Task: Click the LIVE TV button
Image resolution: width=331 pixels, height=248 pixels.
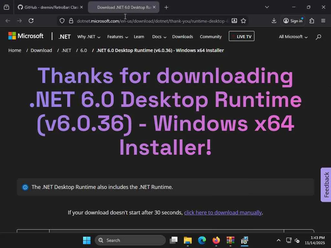Action: pos(241,36)
